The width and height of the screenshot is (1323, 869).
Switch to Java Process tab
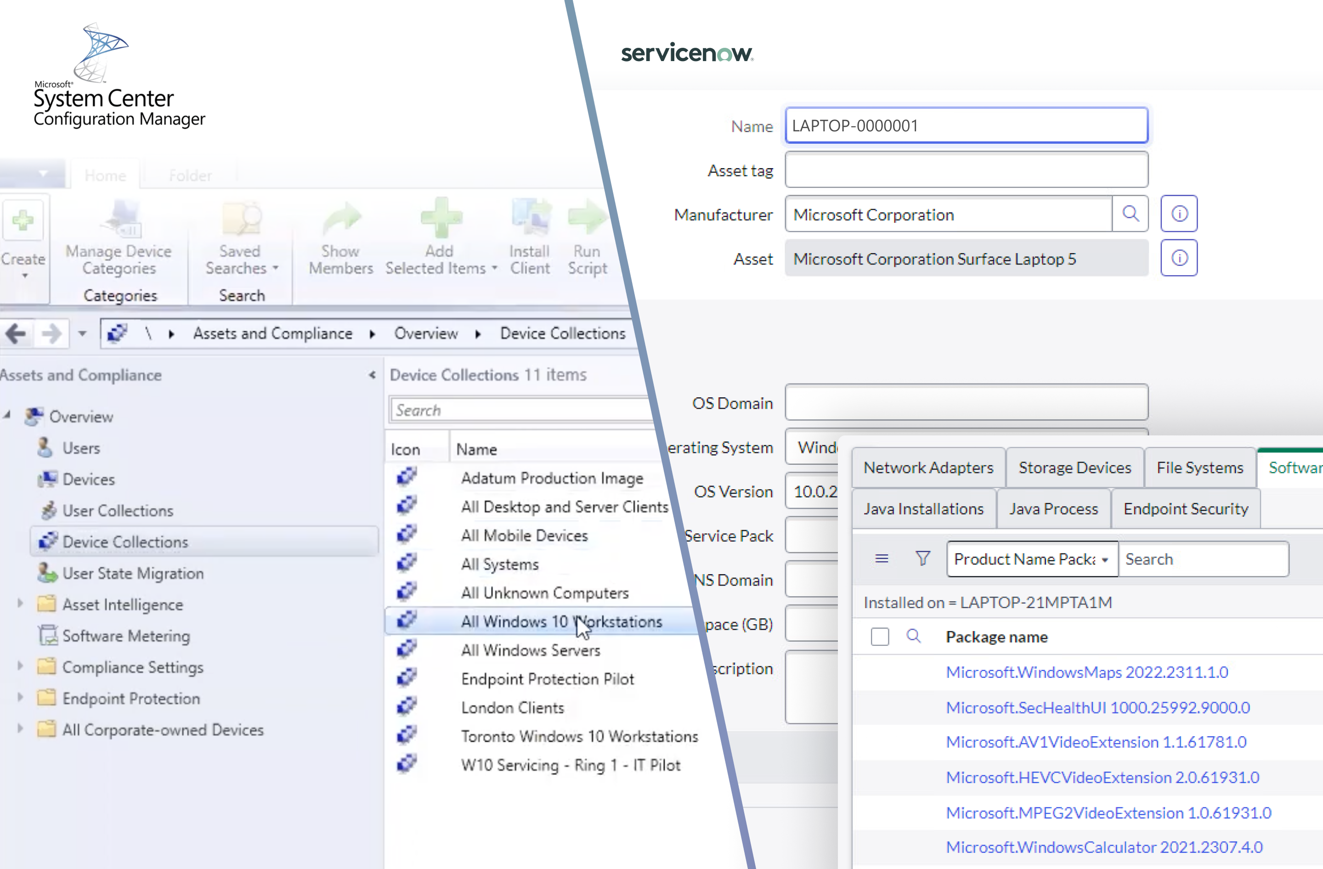1053,509
